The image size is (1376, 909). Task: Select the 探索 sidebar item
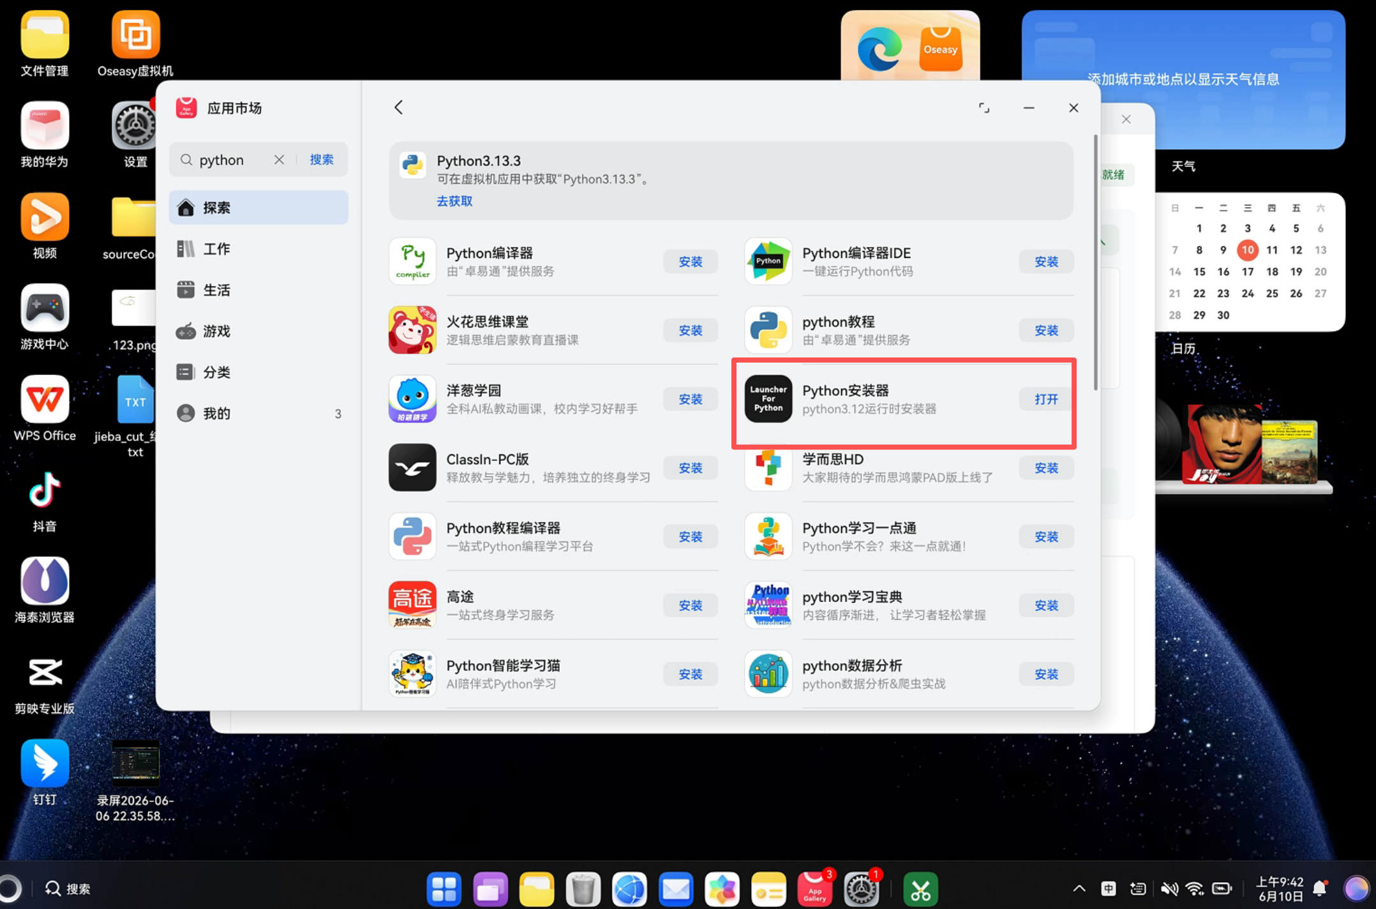point(258,207)
